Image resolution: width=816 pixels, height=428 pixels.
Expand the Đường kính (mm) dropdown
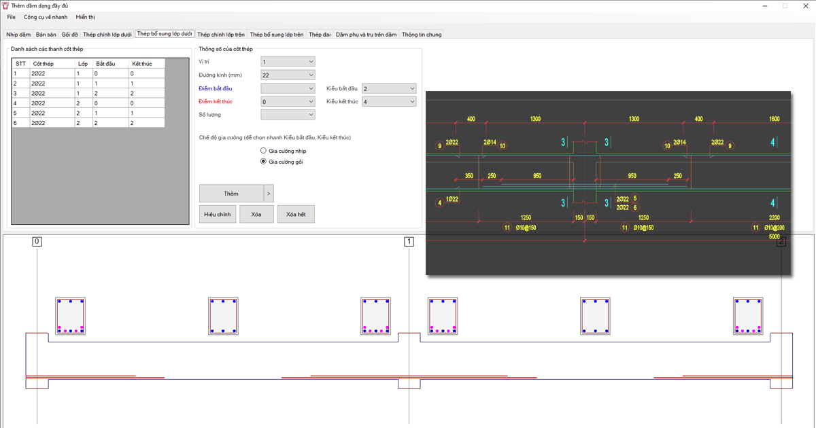pyautogui.click(x=288, y=75)
